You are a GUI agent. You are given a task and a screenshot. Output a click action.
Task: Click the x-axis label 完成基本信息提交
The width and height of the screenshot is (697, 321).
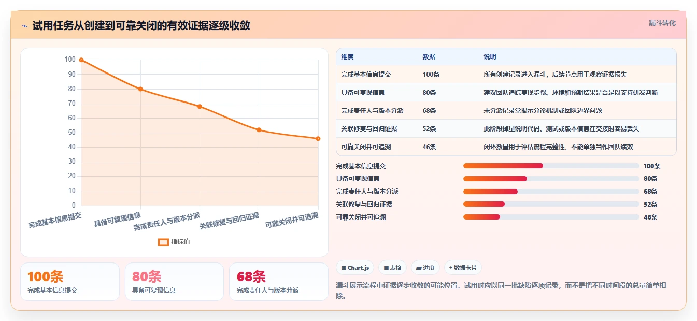[55, 221]
